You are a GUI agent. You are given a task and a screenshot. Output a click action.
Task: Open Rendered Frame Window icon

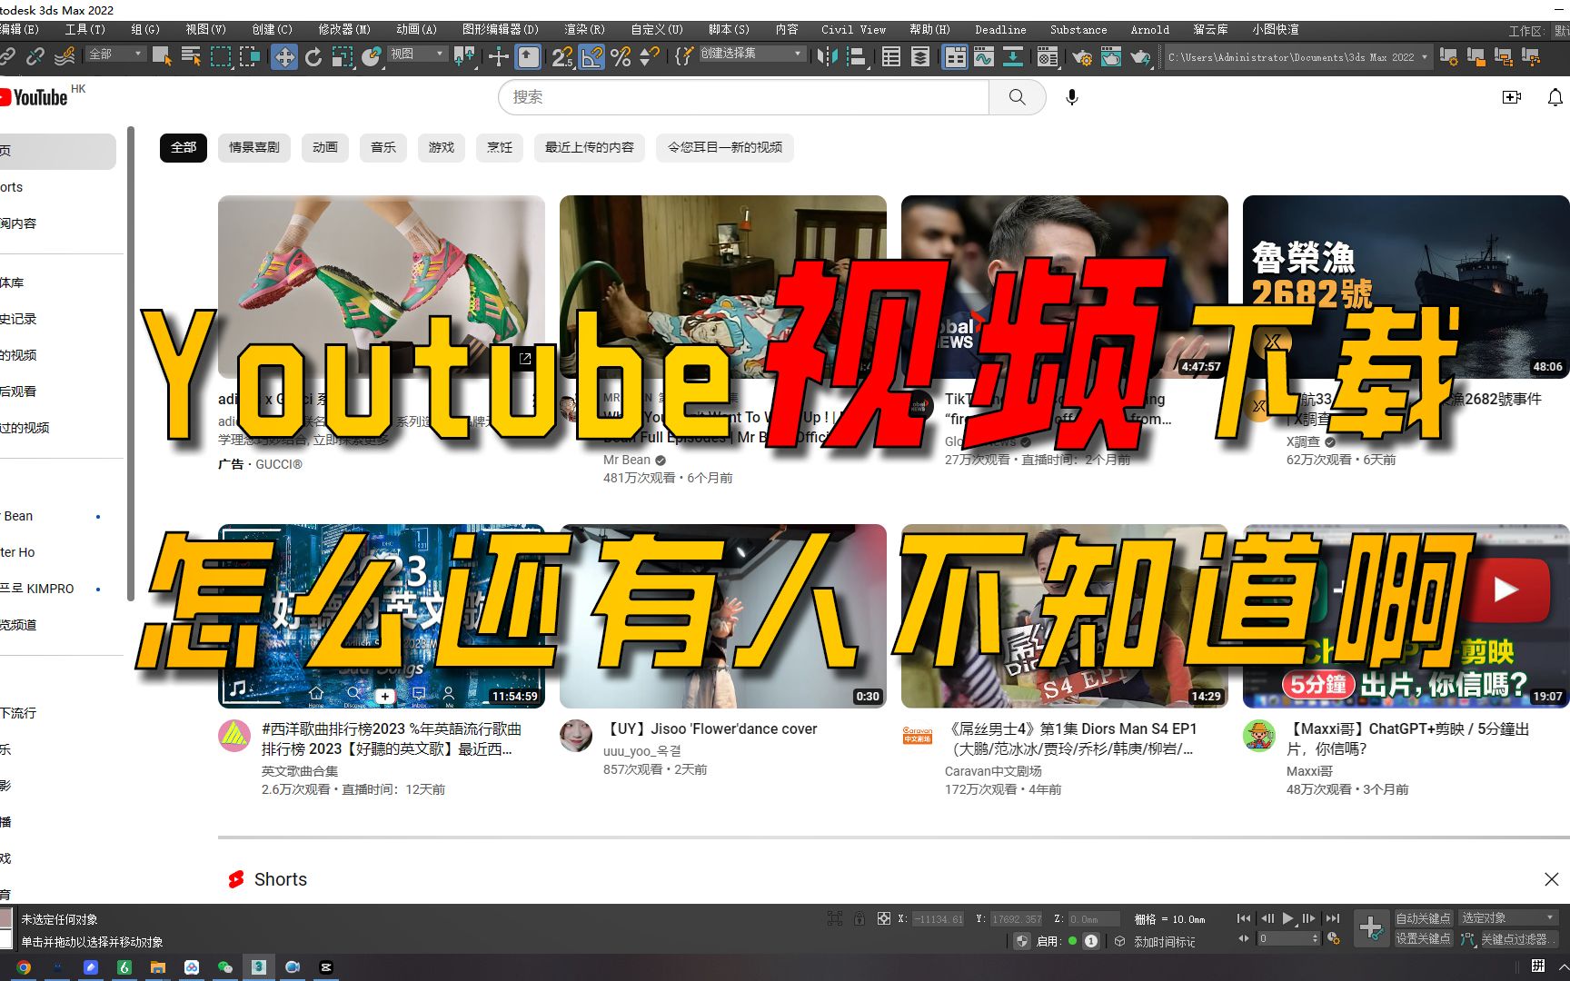(x=1111, y=56)
